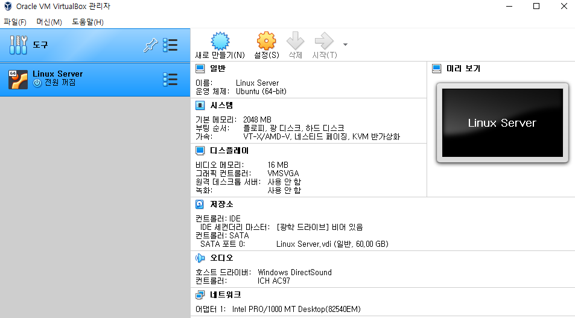The image size is (575, 318).
Task: Click the "Ubuntu (64-bit)" operating system value
Action: 261,92
